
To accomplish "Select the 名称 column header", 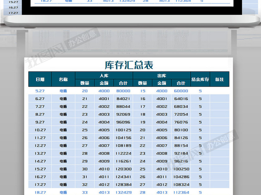I will click(63, 79).
